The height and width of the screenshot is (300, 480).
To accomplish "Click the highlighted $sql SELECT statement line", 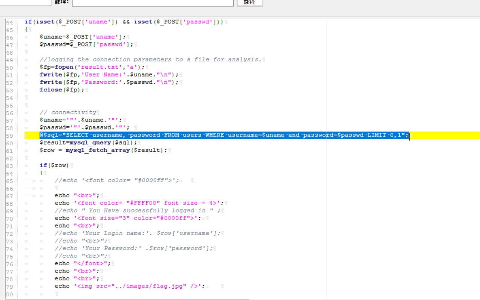I will click(x=224, y=135).
